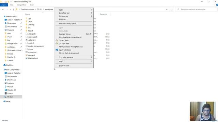
Task: Open the X-Mob folder in sidebar
Action: coord(10,61)
